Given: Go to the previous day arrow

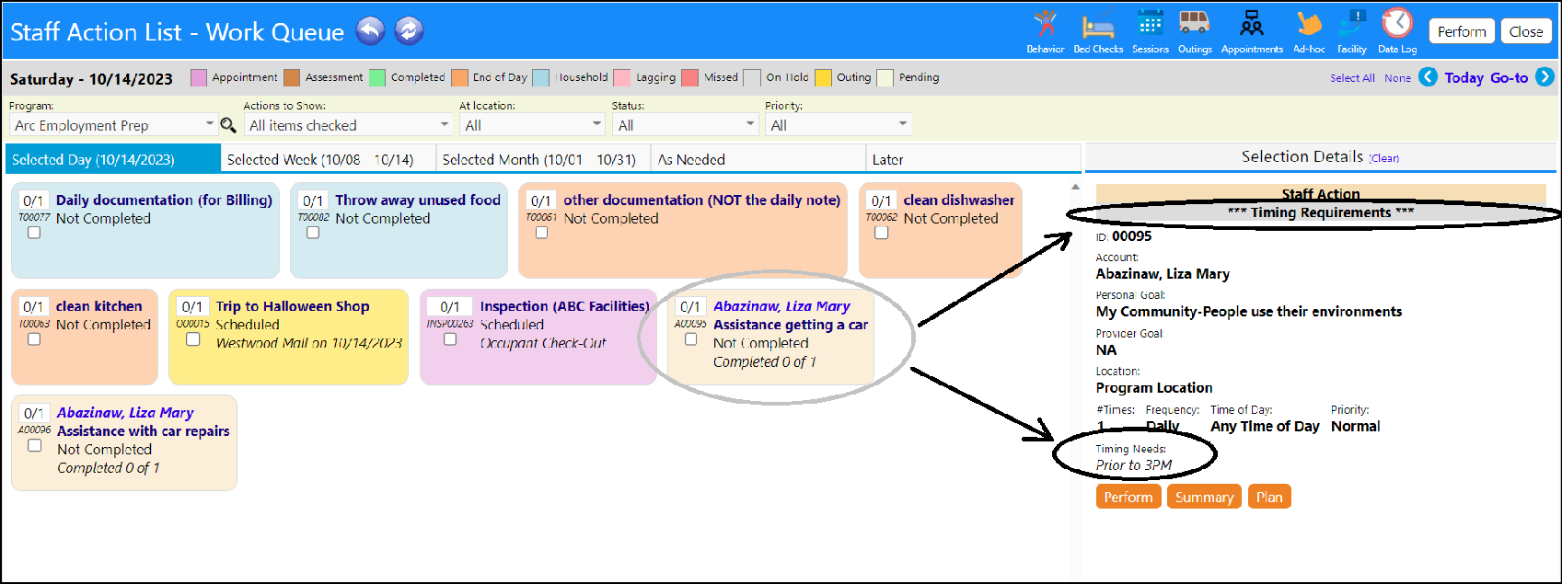Looking at the screenshot, I should tap(1428, 77).
